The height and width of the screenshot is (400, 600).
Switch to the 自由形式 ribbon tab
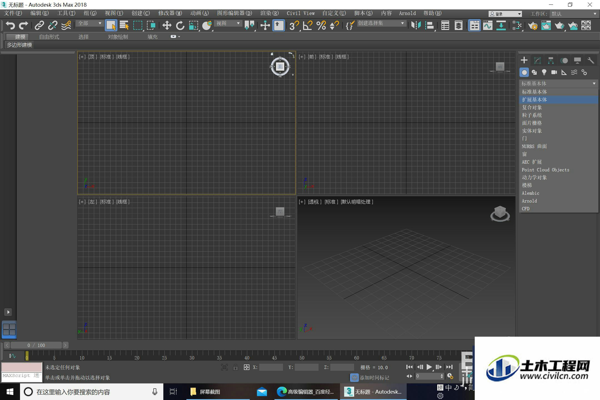pyautogui.click(x=49, y=37)
